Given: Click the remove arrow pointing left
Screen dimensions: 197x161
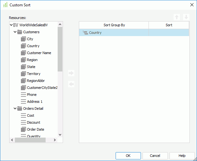Looking at the screenshot, I should (71, 84).
